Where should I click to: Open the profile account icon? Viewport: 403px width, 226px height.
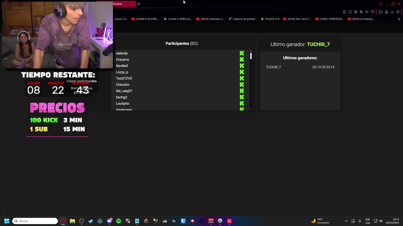[386, 12]
